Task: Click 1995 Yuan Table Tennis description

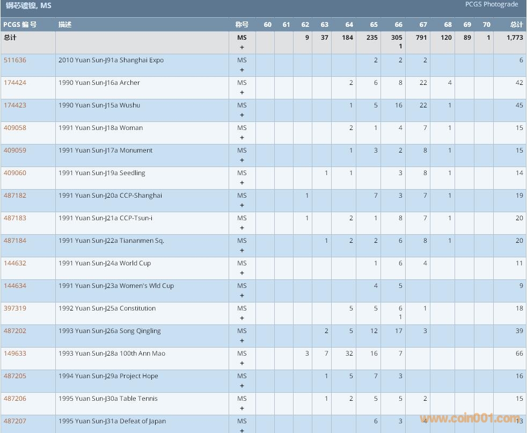Action: (x=108, y=399)
